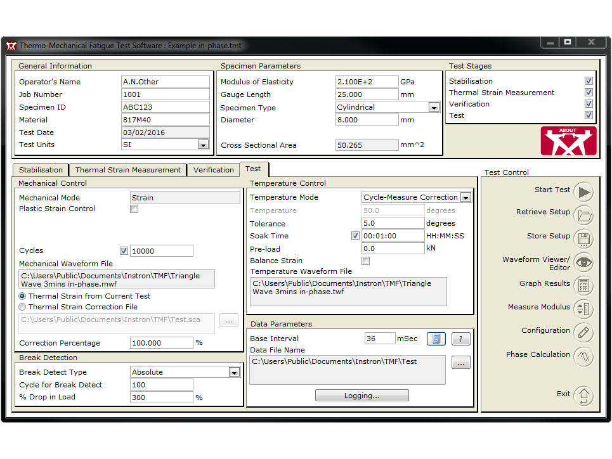The image size is (612, 459).
Task: Click the Start Test play icon
Action: tap(583, 191)
